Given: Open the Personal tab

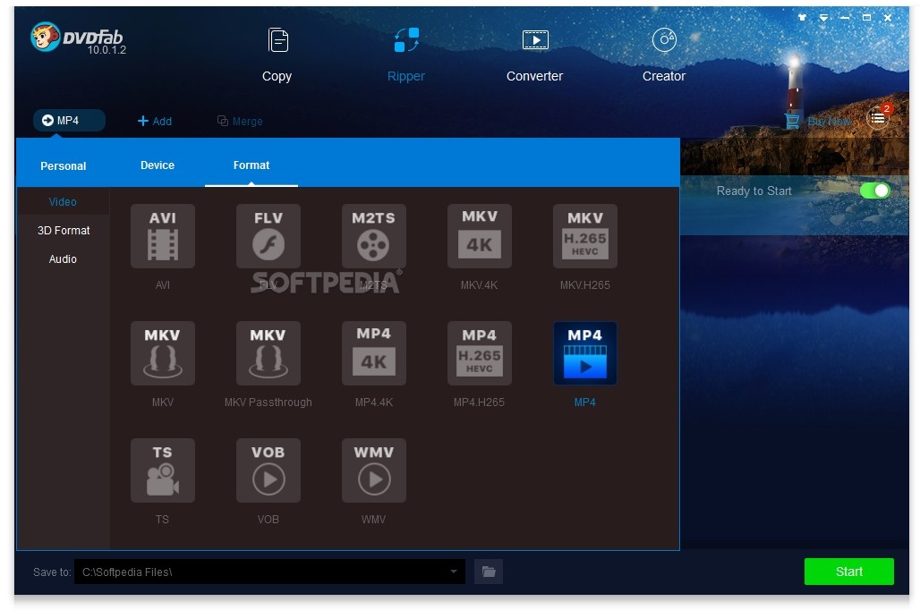Looking at the screenshot, I should click(x=63, y=165).
